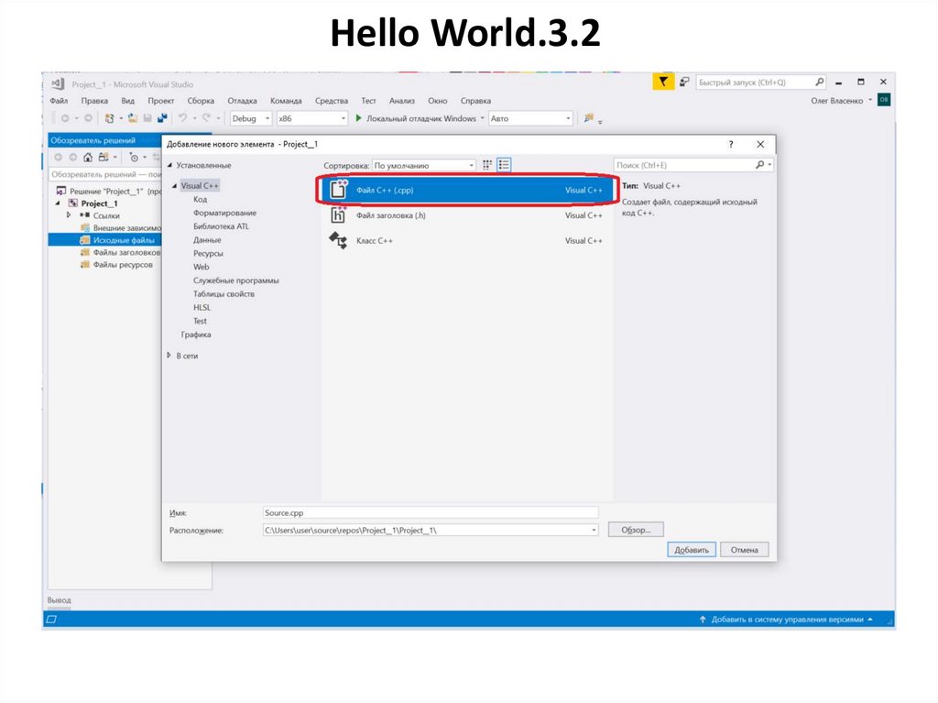Switch dialog to small icons view
This screenshot has width=938, height=703.
pos(487,165)
